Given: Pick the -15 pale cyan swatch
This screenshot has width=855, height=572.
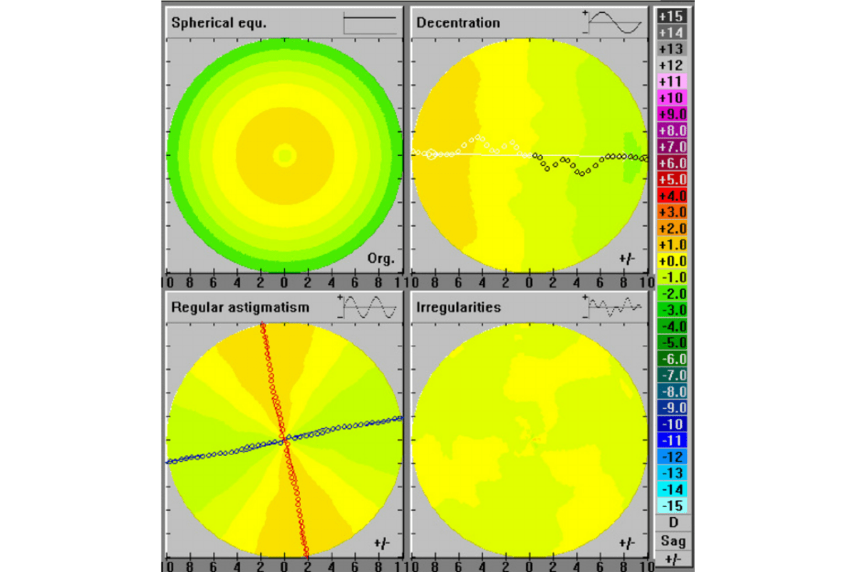Looking at the screenshot, I should [x=672, y=505].
